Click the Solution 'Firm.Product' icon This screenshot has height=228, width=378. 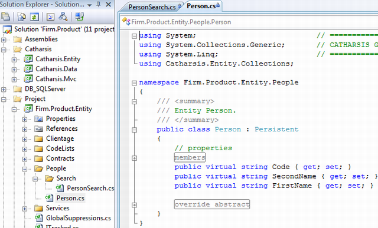point(7,29)
